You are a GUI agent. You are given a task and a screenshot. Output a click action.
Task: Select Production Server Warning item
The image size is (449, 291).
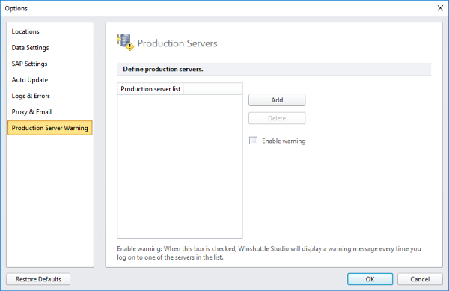[x=50, y=128]
